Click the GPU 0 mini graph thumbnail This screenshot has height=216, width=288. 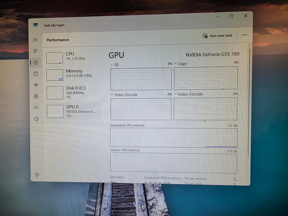(55, 111)
